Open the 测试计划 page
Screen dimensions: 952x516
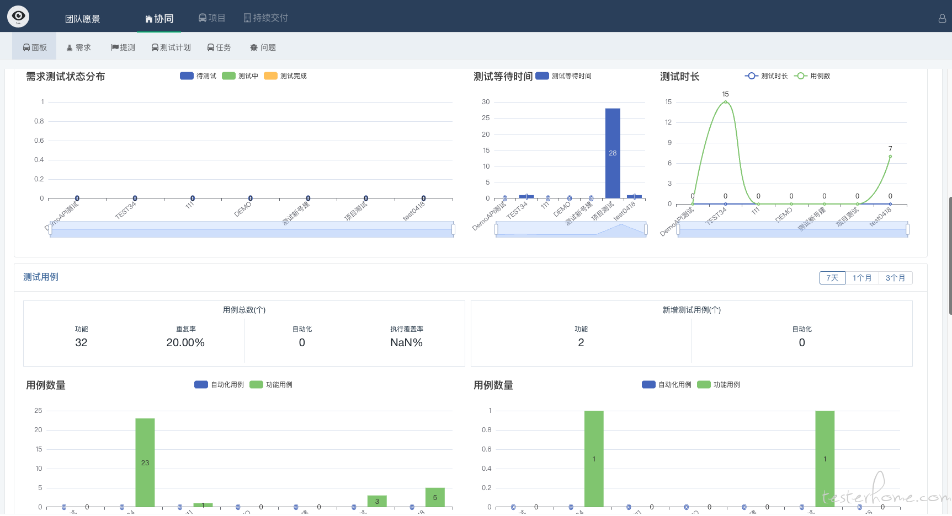(x=171, y=47)
